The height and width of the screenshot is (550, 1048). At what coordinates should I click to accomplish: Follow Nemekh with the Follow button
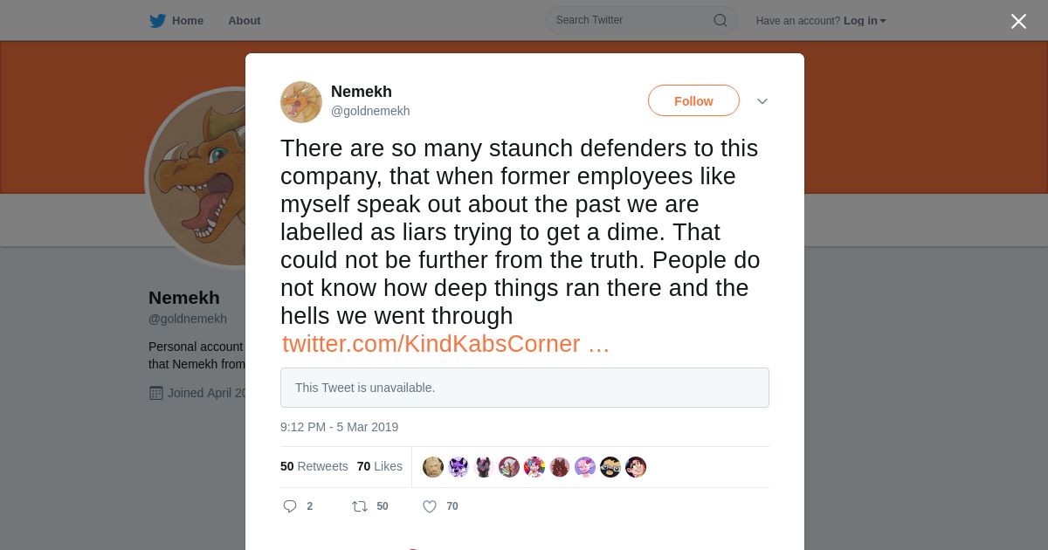[x=693, y=101]
